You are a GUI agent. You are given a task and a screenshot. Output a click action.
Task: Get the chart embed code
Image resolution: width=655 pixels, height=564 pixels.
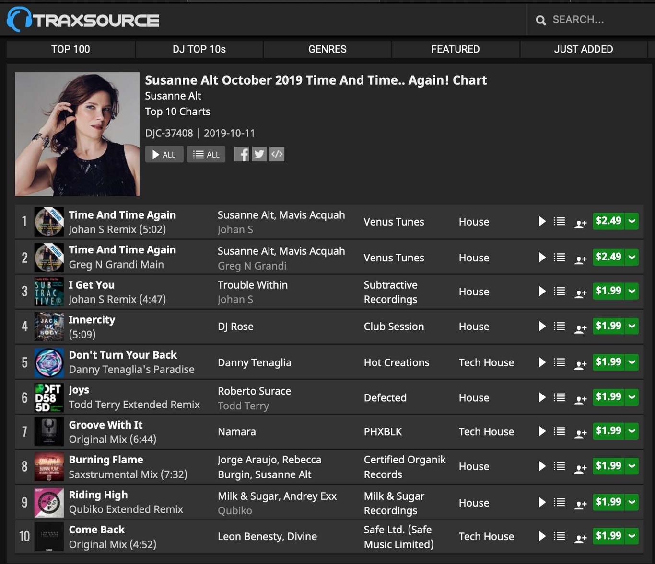277,154
